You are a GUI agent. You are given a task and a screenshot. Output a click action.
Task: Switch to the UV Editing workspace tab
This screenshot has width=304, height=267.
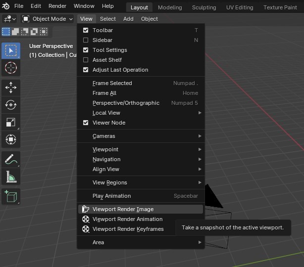240,7
